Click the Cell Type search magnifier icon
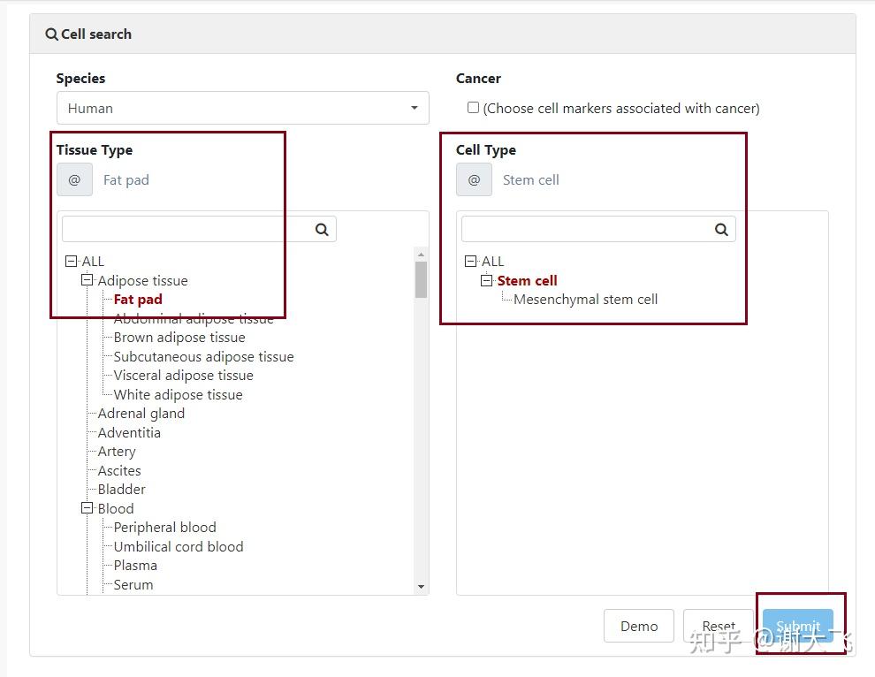875x677 pixels. pos(721,230)
